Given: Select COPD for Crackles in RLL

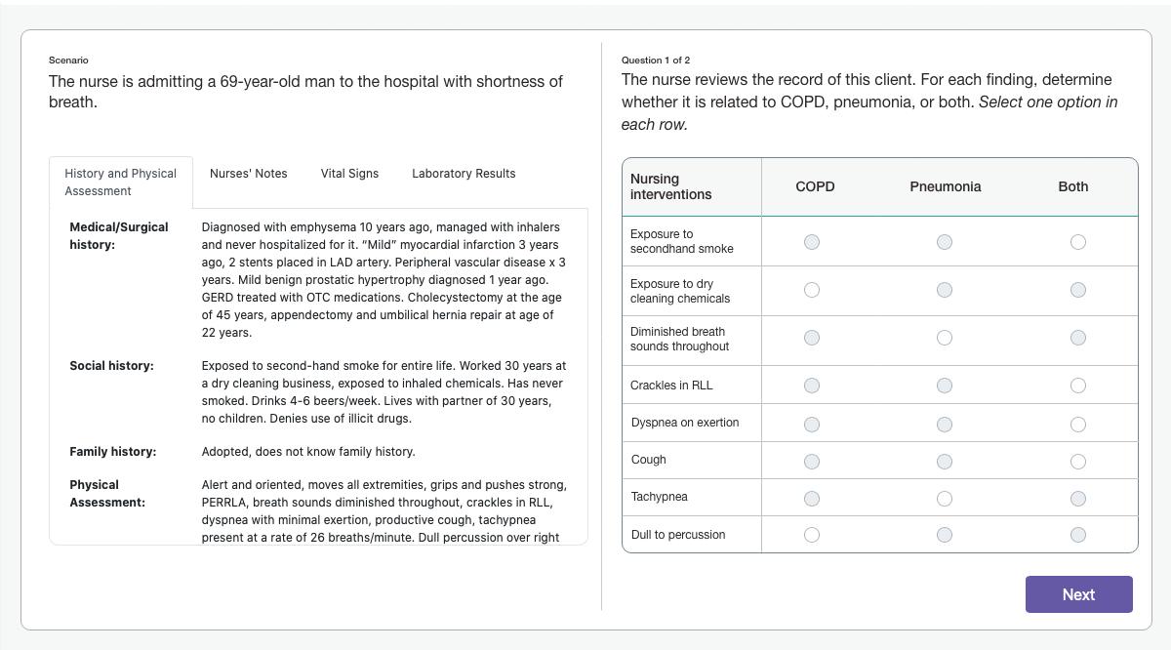Looking at the screenshot, I should point(812,386).
